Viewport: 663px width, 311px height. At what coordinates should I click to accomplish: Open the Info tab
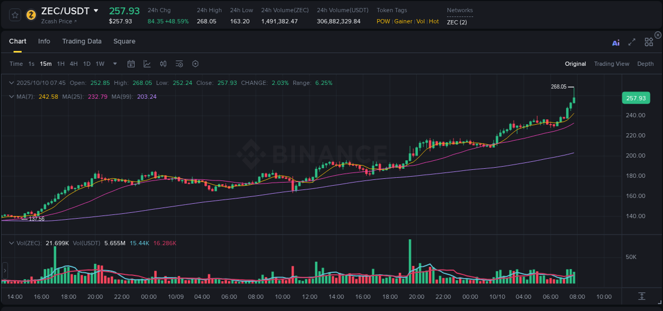[44, 41]
